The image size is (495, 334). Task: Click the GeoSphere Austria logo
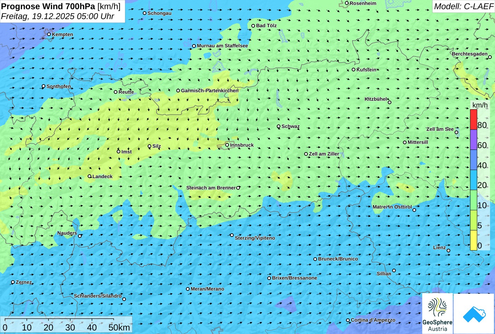click(x=437, y=314)
